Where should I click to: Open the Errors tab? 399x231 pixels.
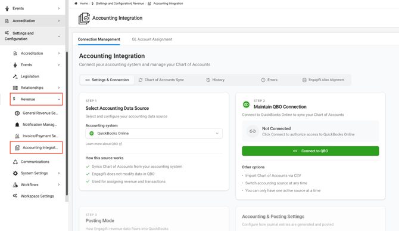(x=269, y=80)
